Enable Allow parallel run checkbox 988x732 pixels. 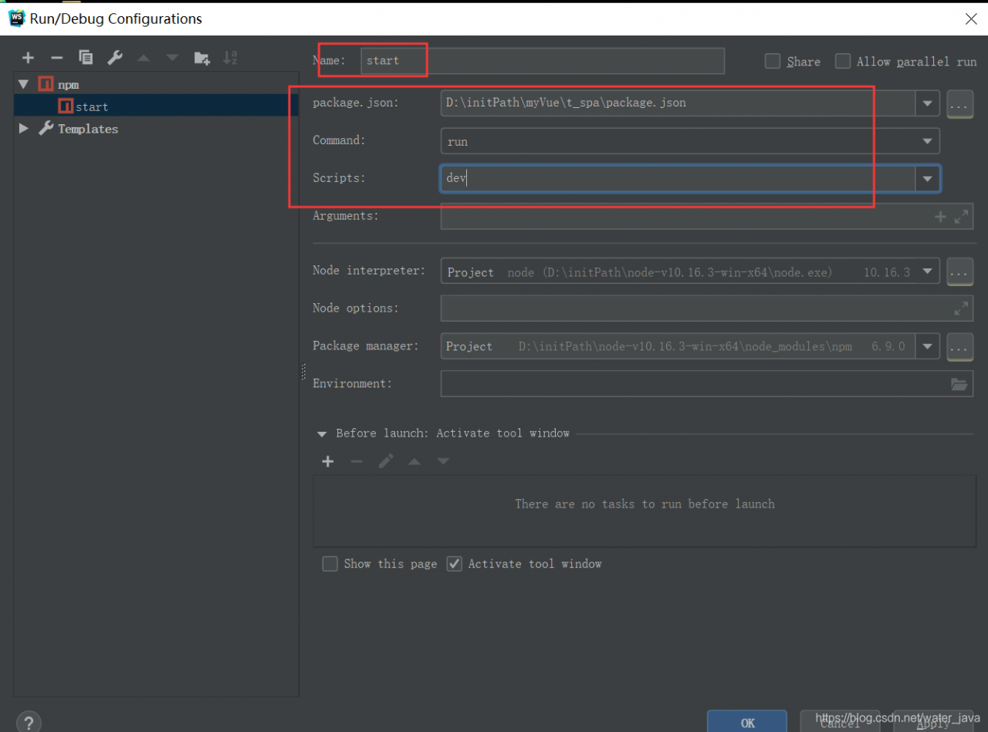click(843, 61)
